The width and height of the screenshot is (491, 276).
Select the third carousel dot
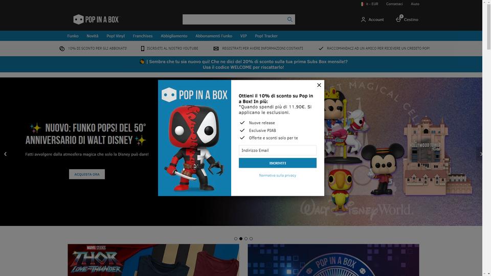click(x=246, y=239)
